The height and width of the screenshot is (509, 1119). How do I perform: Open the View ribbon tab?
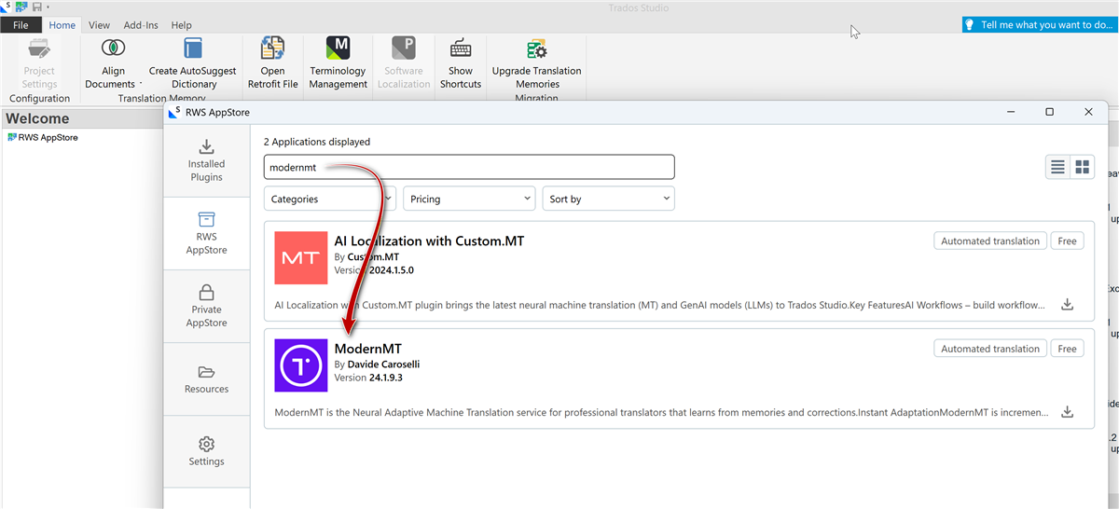99,25
